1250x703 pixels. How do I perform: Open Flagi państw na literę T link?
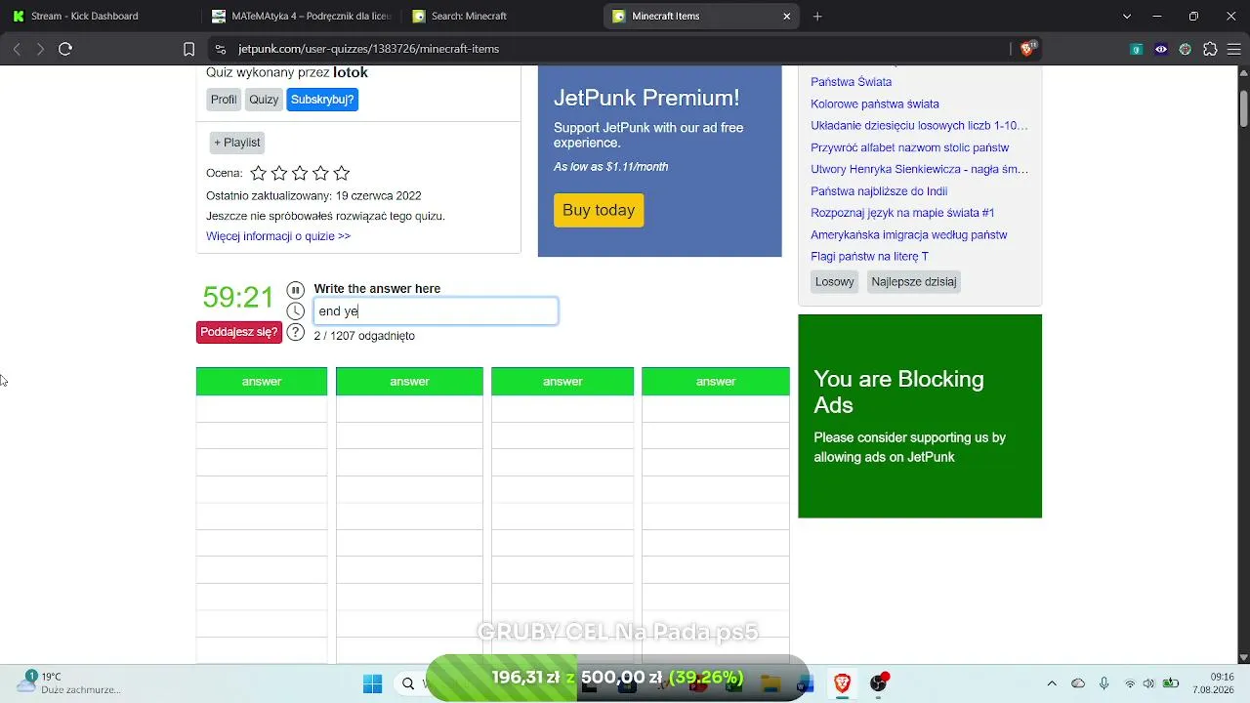(x=869, y=257)
